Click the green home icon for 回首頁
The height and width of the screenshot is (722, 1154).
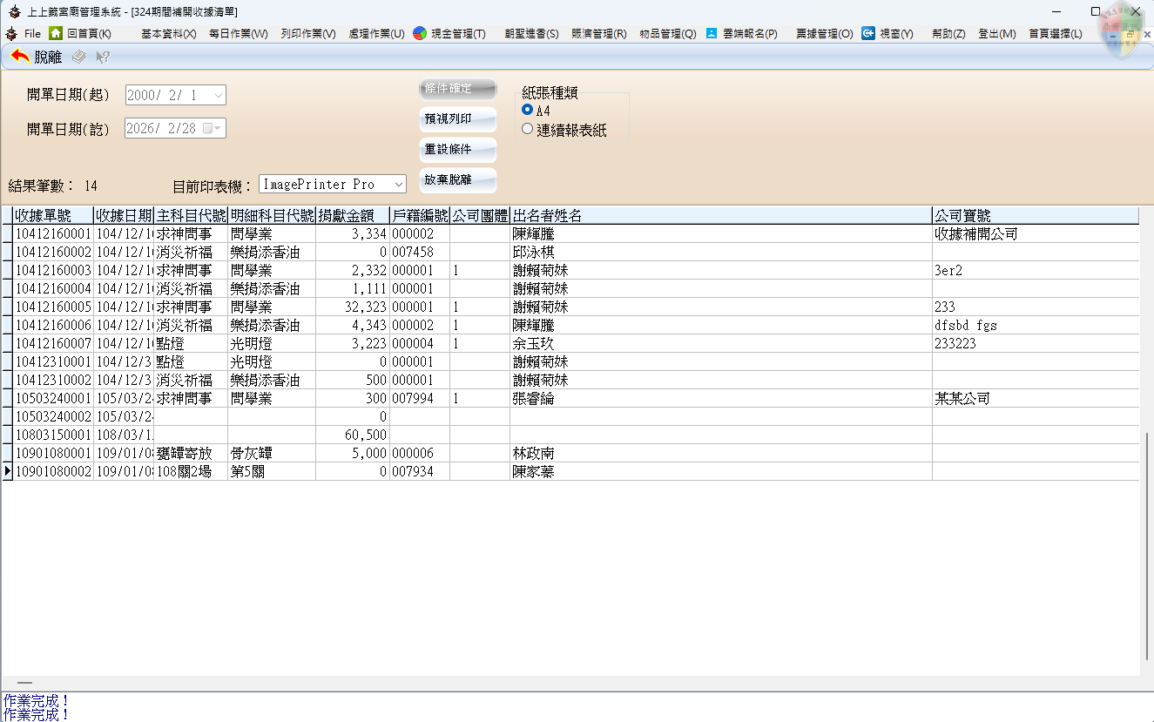click(x=56, y=33)
